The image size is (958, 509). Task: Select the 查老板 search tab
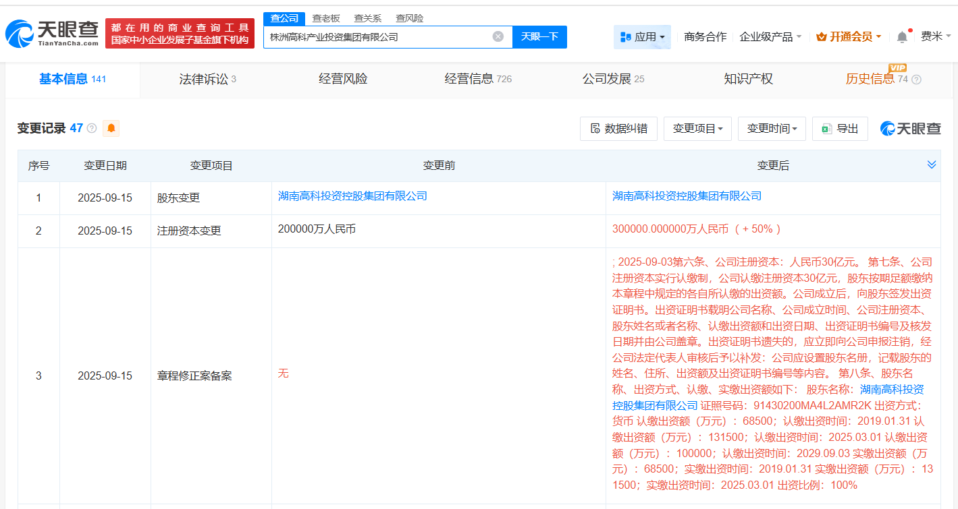(326, 18)
